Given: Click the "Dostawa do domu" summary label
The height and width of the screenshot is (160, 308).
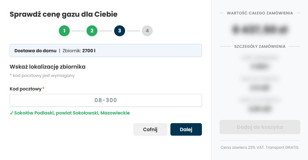Looking at the screenshot, I should [x=35, y=51].
